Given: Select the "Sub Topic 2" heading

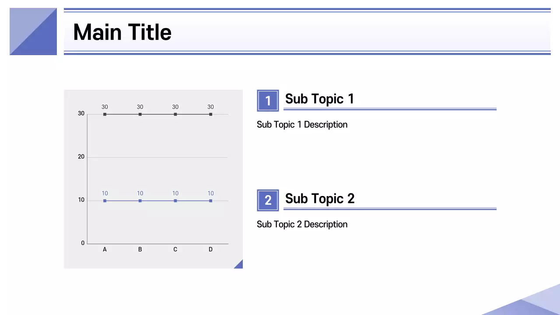Looking at the screenshot, I should click(319, 199).
